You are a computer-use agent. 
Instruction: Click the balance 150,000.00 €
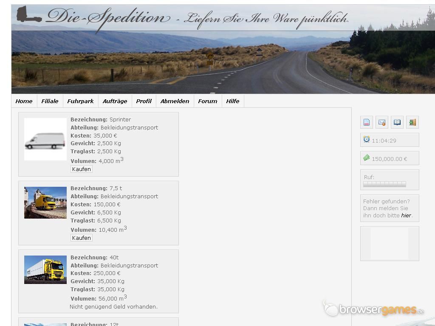(390, 159)
